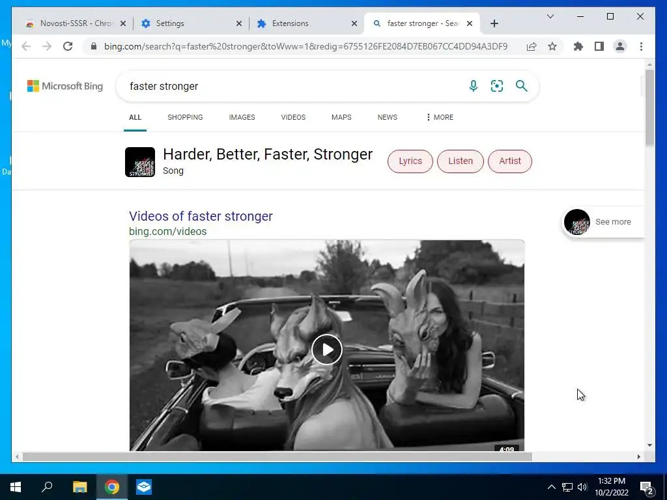Click the Chrome address bar URL
This screenshot has width=667, height=500.
(x=305, y=46)
